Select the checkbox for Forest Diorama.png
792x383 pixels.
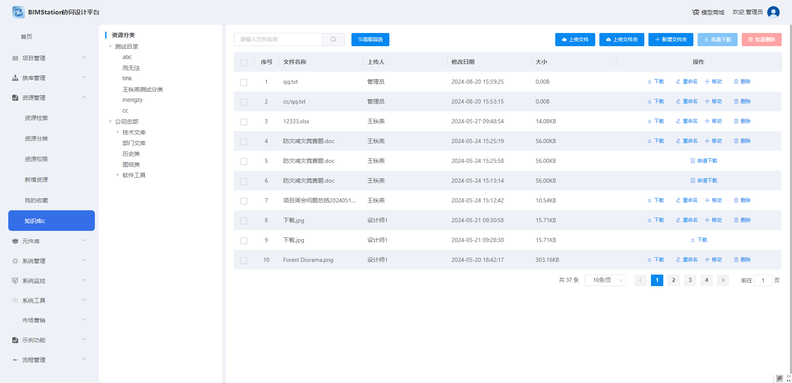[x=244, y=260]
